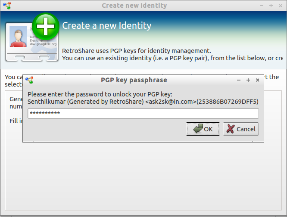Minimize the Create new Identity window

(x=262, y=6)
